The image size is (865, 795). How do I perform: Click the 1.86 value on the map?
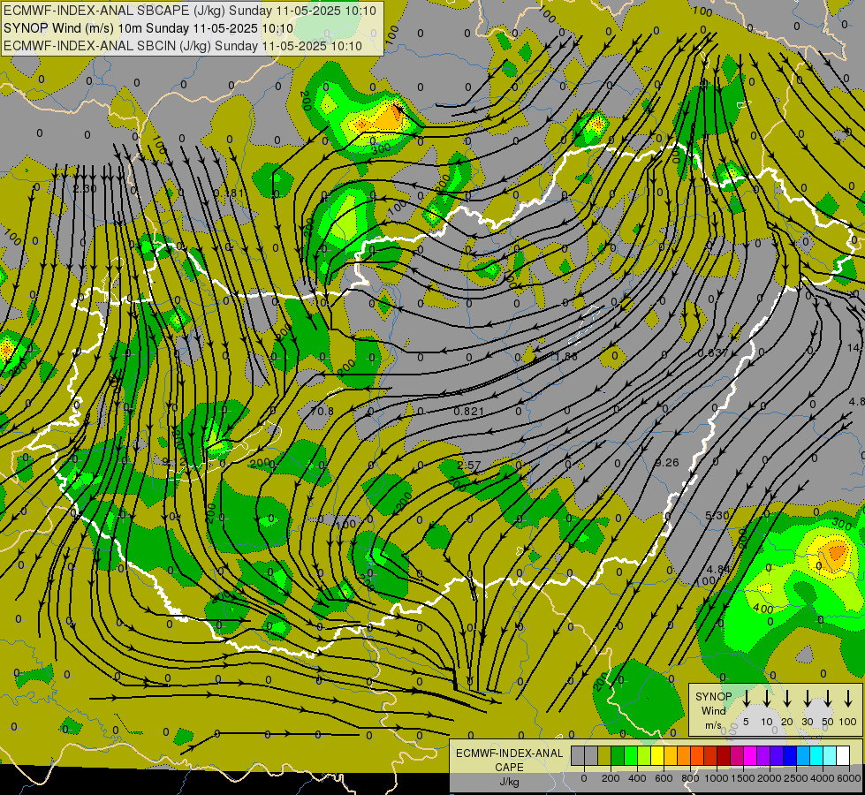pos(566,356)
